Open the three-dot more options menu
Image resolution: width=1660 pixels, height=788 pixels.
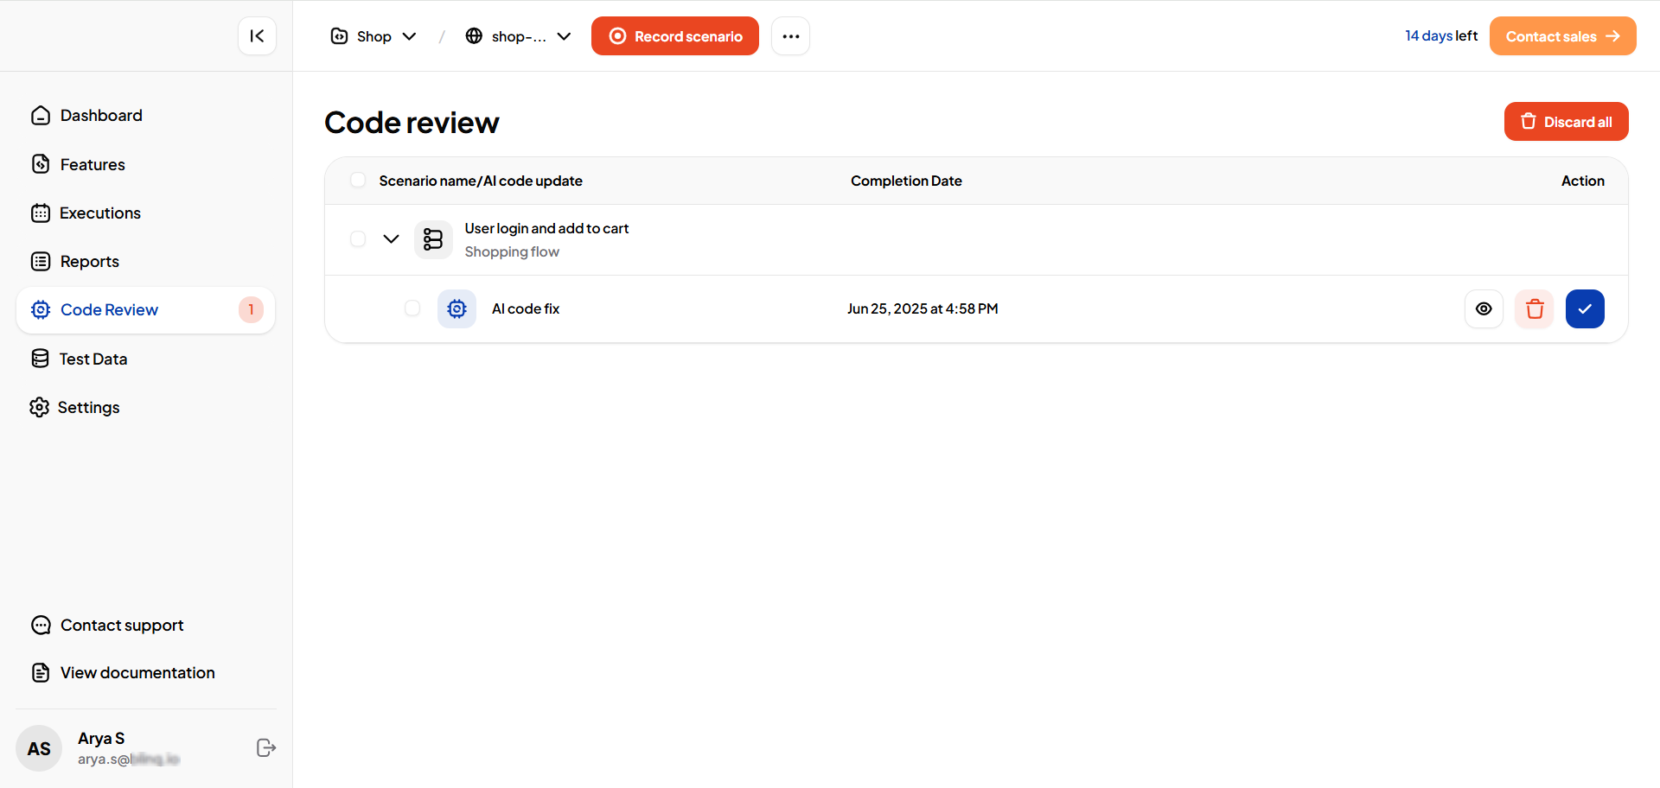coord(790,36)
